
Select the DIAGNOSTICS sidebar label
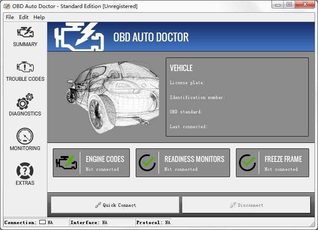click(25, 114)
